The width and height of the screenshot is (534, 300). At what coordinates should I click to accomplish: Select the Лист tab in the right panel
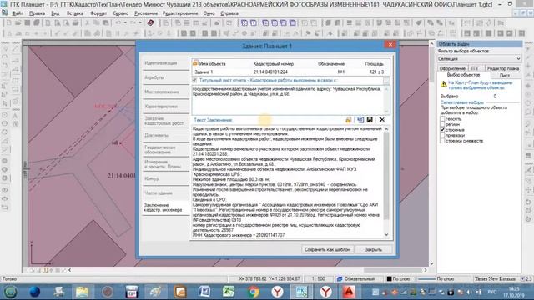click(x=505, y=75)
